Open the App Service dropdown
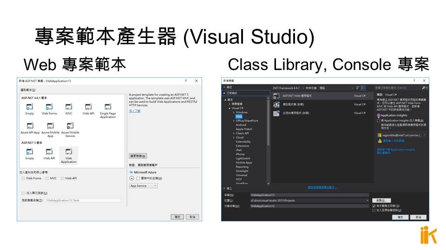Screen dimensions: 446x250 (143, 186)
